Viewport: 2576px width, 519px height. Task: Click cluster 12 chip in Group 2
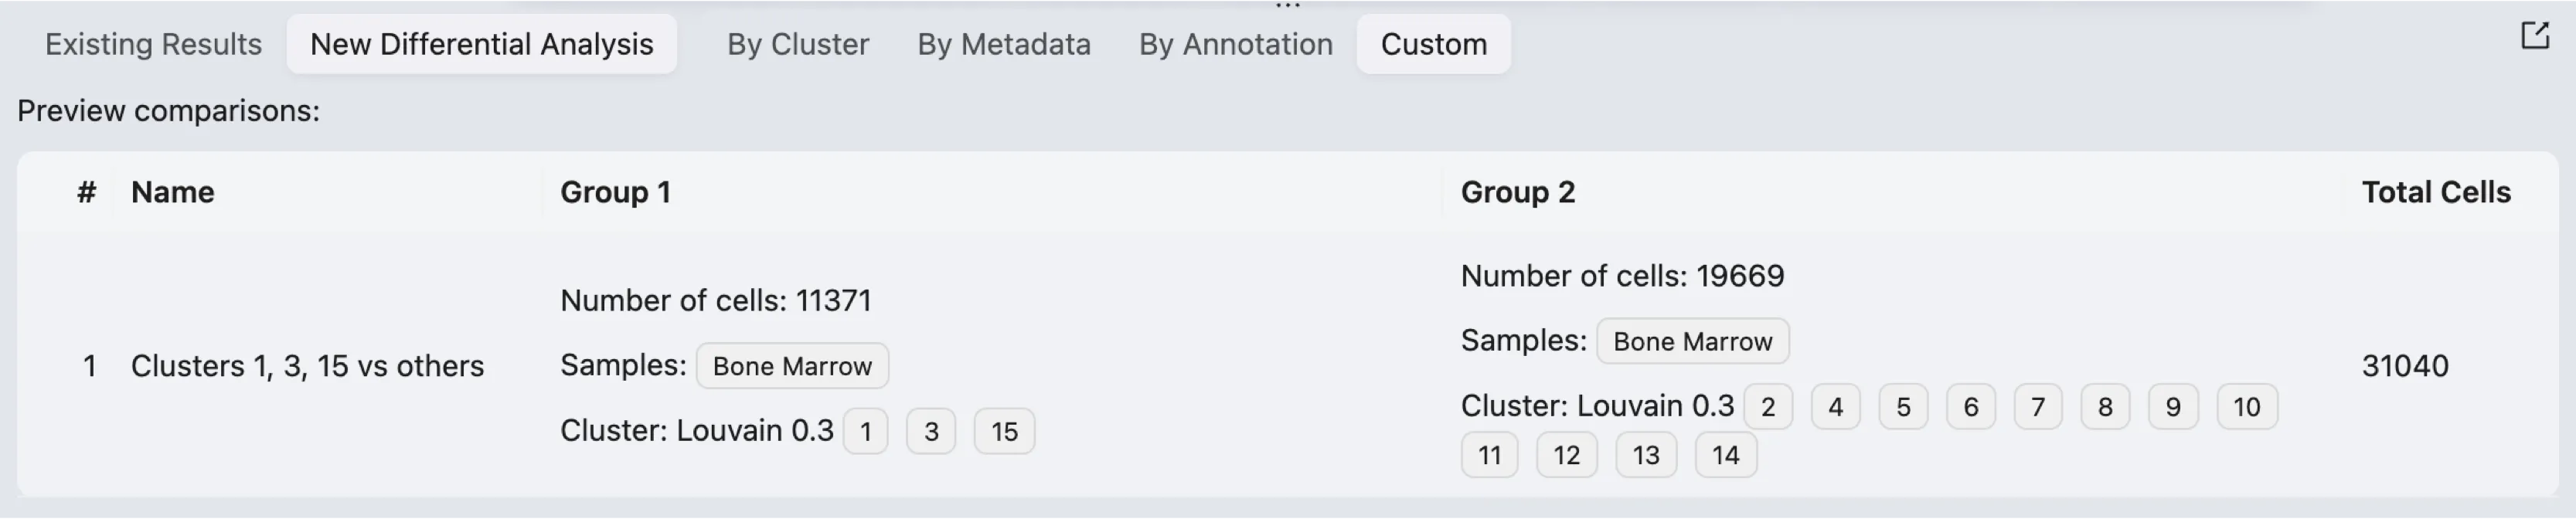tap(1566, 455)
